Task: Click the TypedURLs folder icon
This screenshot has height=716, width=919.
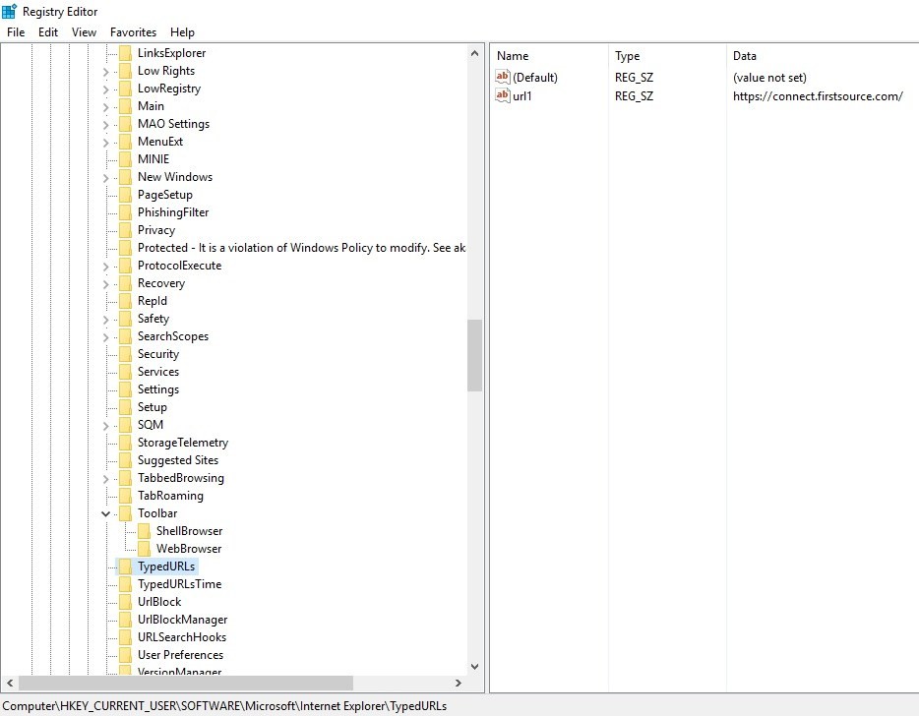Action: tap(125, 567)
